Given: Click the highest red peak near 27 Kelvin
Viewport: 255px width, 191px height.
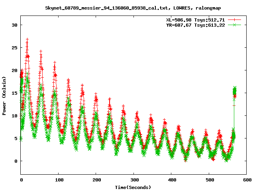Looking at the screenshot, I should (27, 39).
